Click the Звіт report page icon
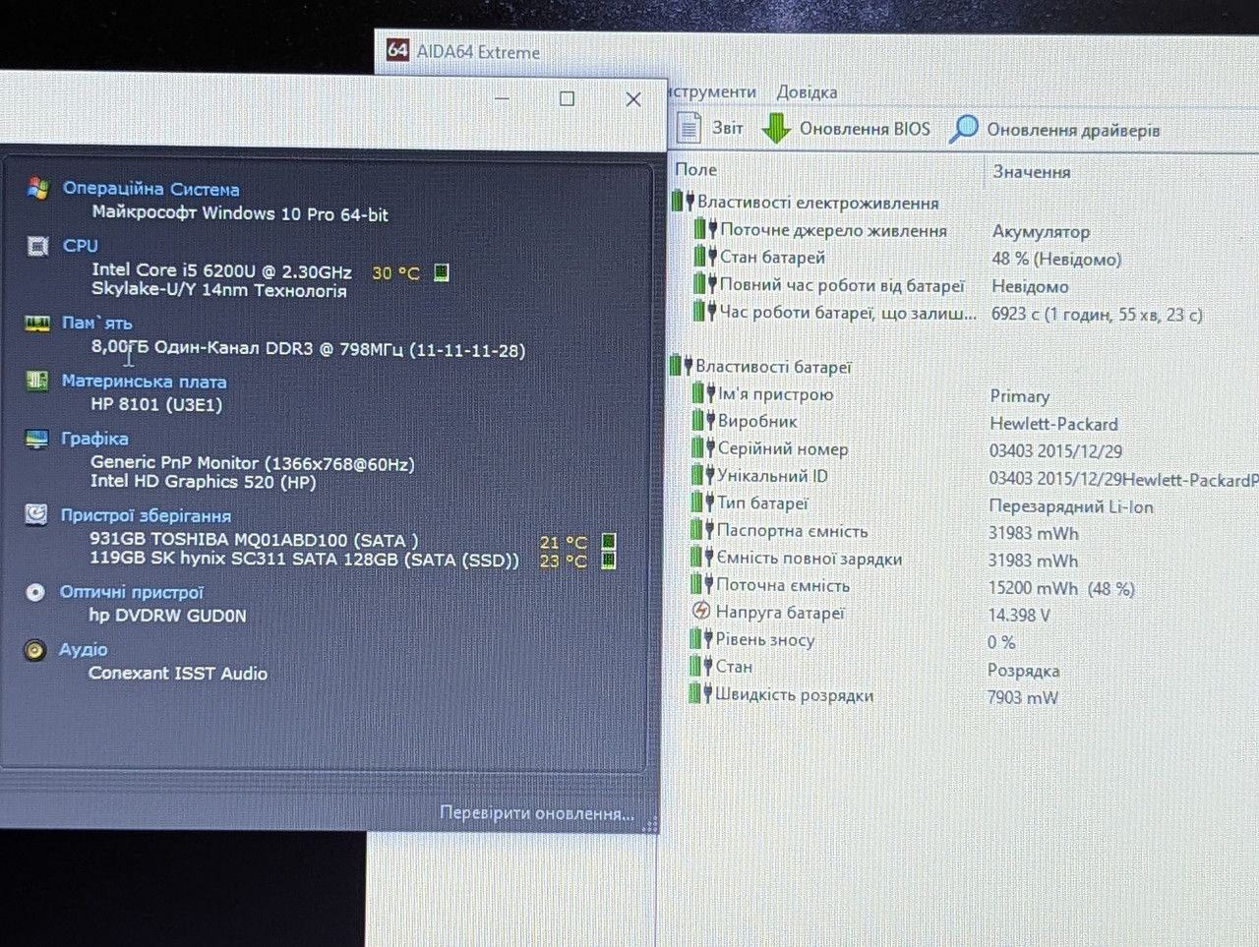The width and height of the screenshot is (1259, 947). pos(689,128)
